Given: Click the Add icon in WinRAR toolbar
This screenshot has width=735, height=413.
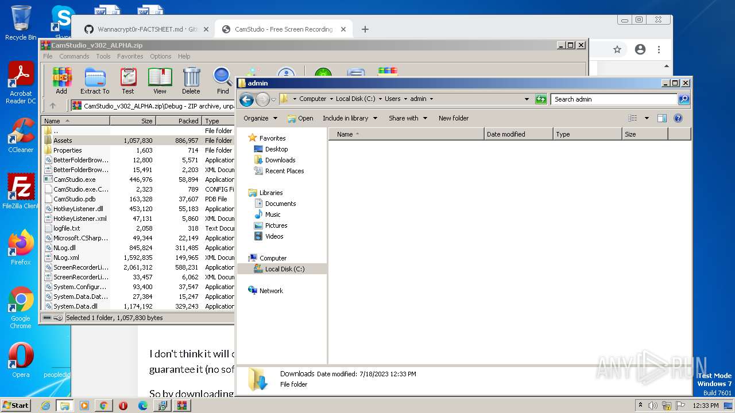Looking at the screenshot, I should tap(61, 80).
